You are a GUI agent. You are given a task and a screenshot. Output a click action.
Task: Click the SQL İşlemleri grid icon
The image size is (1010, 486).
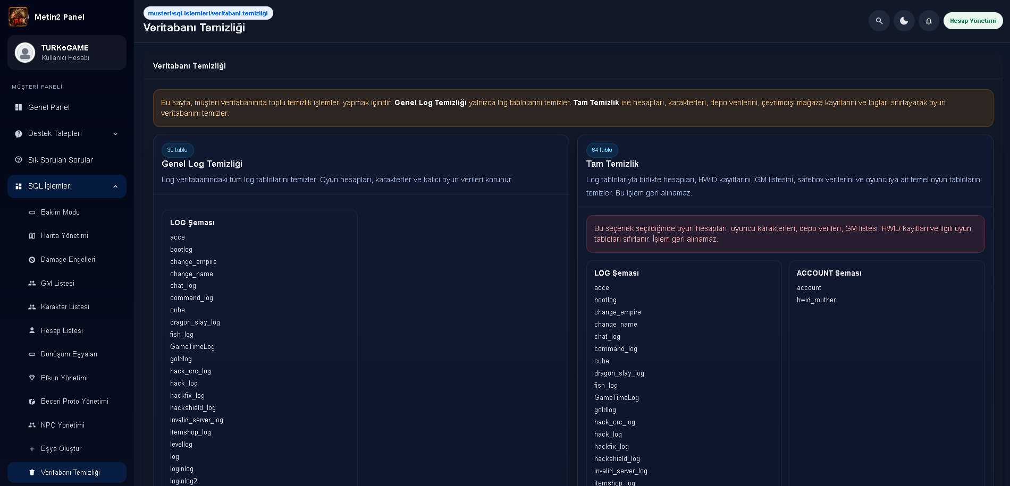pyautogui.click(x=19, y=186)
